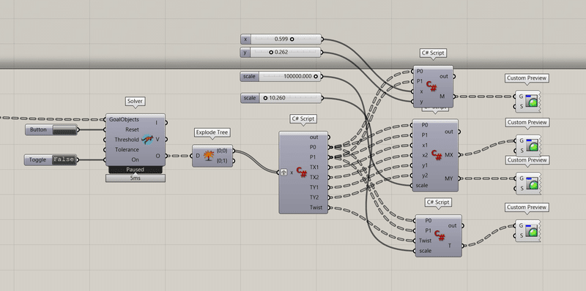Click the Kangaroo Solver icon
The image size is (586, 291).
click(147, 140)
